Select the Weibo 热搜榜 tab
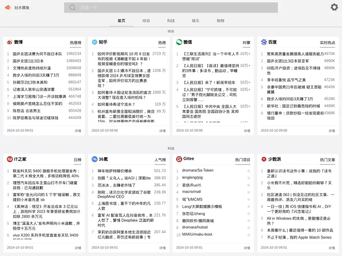342x256 pixels. [x=76, y=43]
